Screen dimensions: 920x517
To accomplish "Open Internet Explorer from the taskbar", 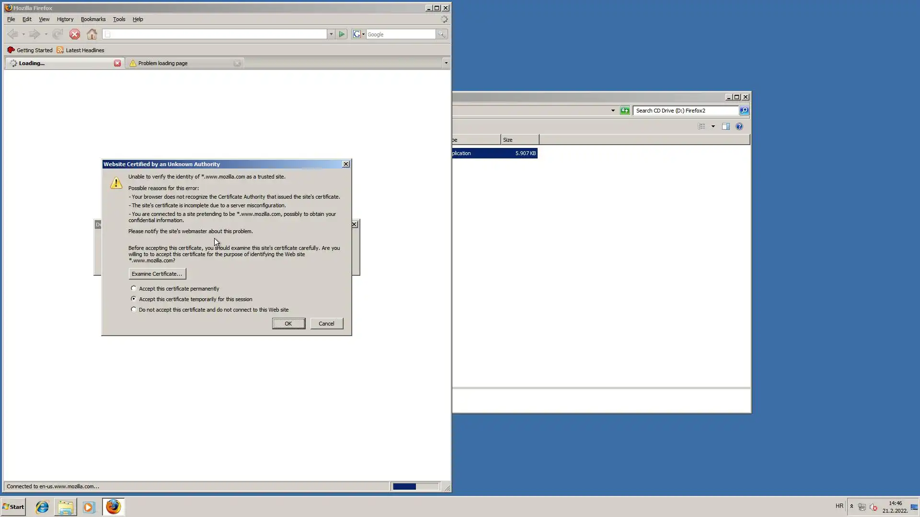I will (x=42, y=507).
